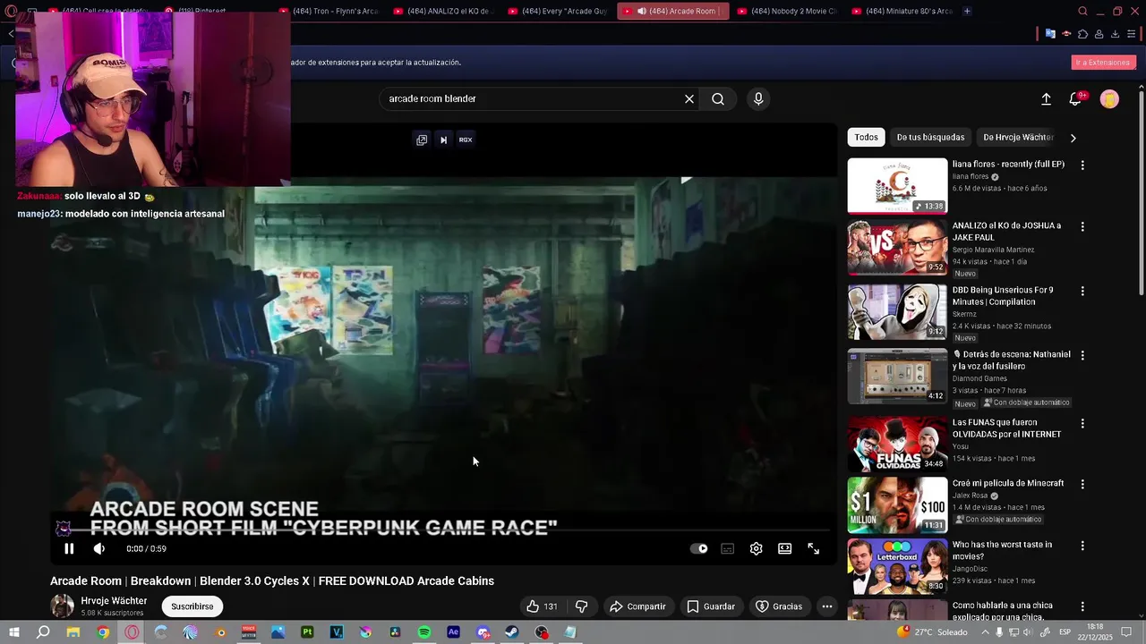
Task: Open the browser extensions puzzle icon
Action: point(1082,34)
